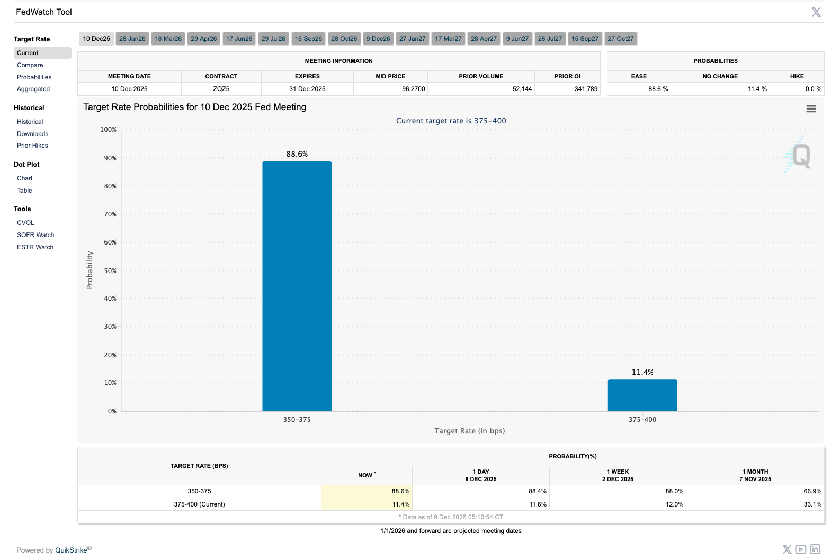This screenshot has height=560, width=831.
Task: Click the footer X (Twitter) icon
Action: tap(787, 549)
